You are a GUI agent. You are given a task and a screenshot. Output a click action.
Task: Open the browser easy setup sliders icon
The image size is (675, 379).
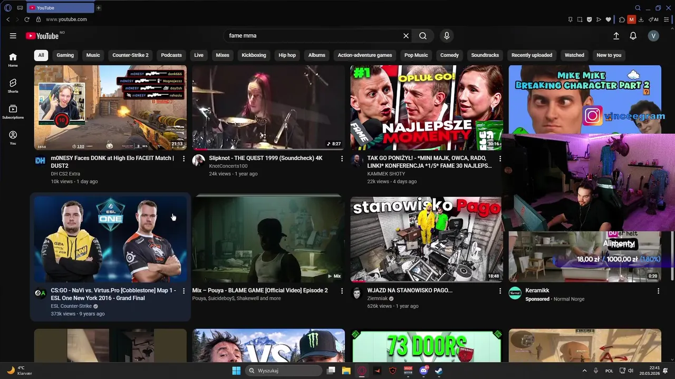(x=667, y=19)
